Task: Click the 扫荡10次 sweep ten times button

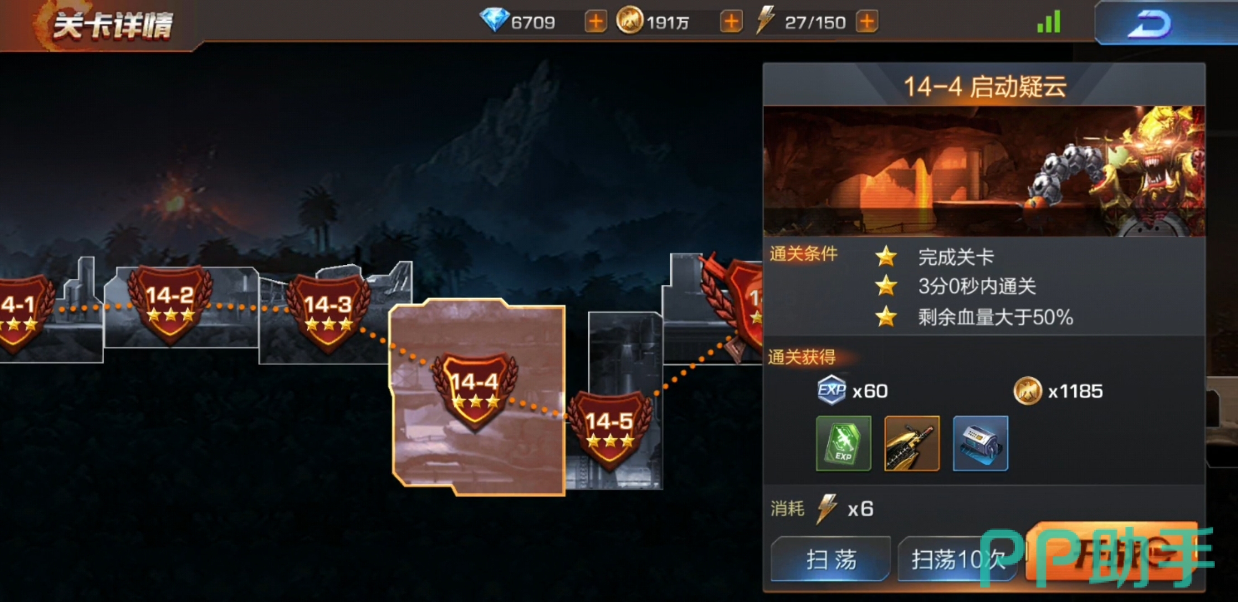Action: click(958, 559)
